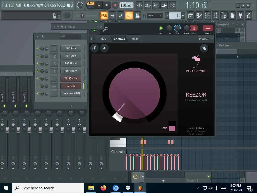Click the tempo tapper icon
The image size is (257, 193).
tap(249, 16)
